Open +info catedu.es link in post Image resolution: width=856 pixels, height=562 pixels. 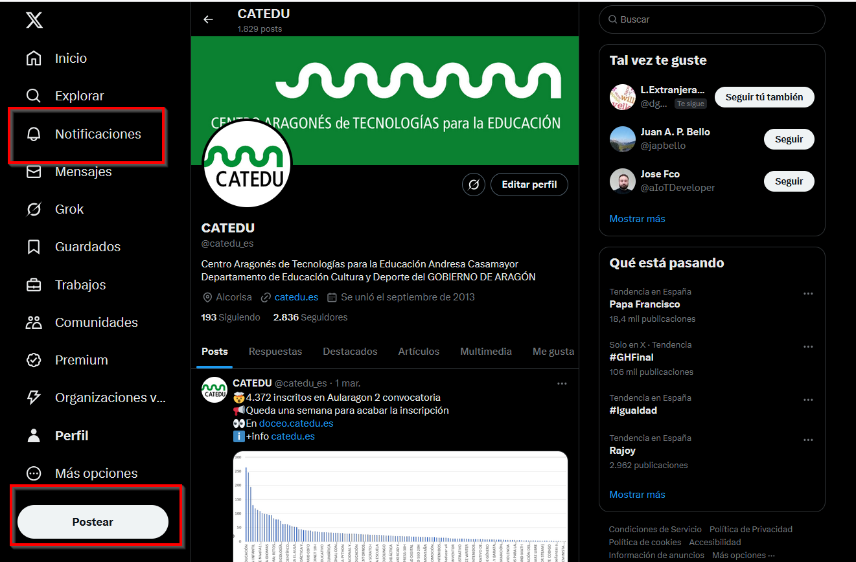point(293,436)
